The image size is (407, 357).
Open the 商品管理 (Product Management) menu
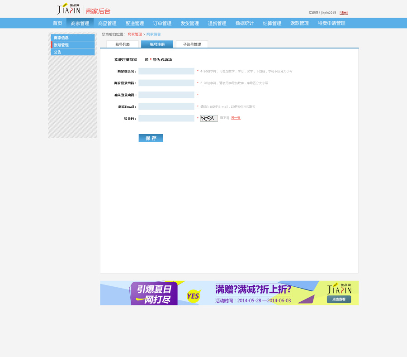pos(107,23)
